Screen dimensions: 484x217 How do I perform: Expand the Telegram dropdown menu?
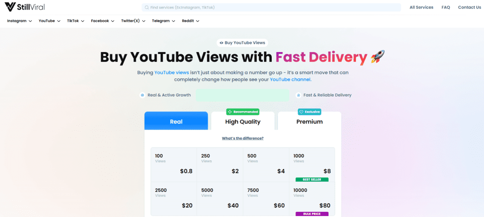tap(164, 21)
